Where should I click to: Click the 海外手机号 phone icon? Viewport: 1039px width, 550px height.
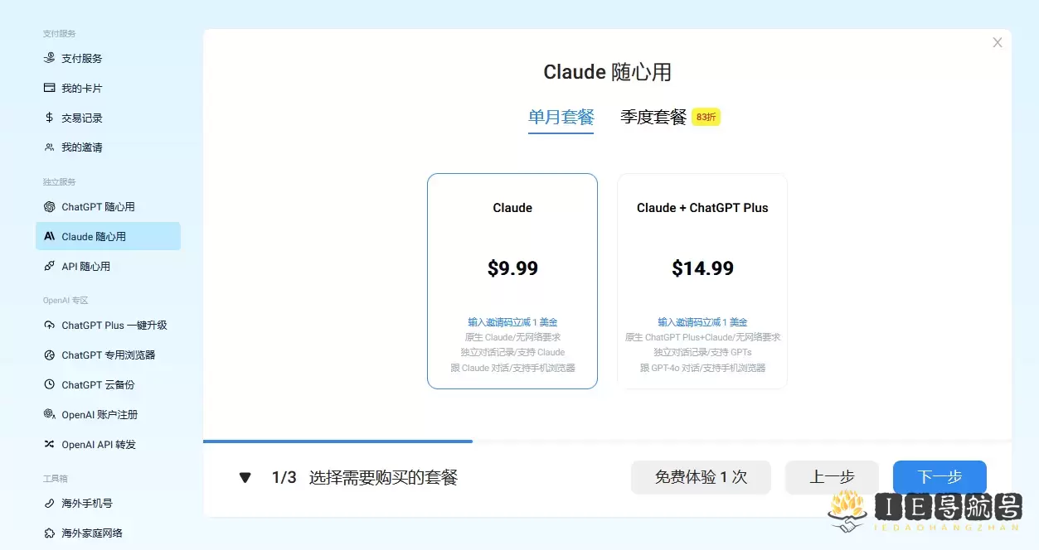point(50,504)
